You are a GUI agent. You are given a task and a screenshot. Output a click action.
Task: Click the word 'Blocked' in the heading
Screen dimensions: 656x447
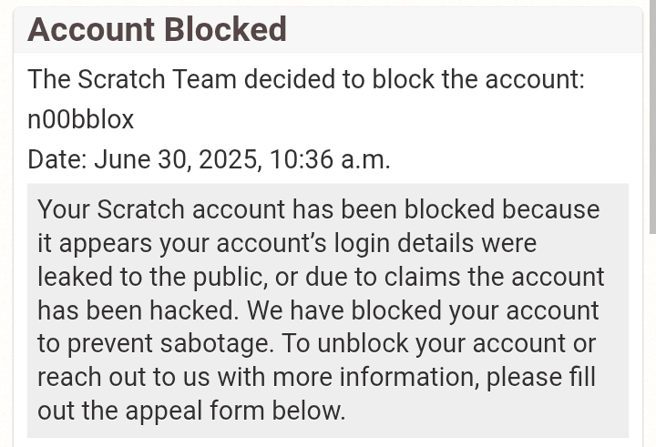coord(226,30)
